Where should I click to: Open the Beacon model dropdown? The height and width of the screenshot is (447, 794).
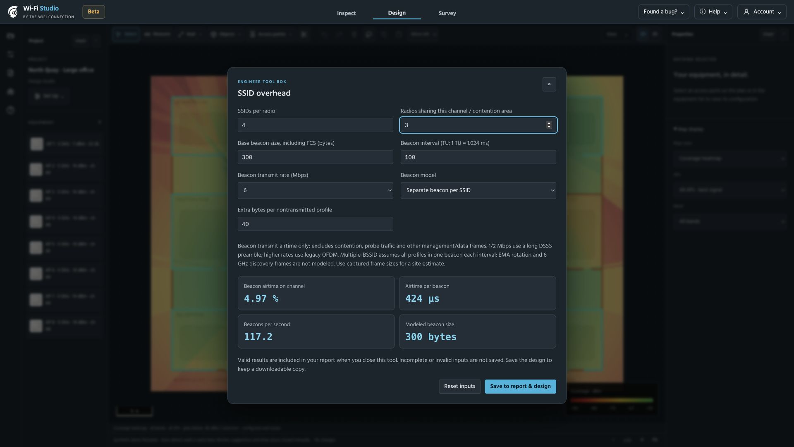pos(478,190)
